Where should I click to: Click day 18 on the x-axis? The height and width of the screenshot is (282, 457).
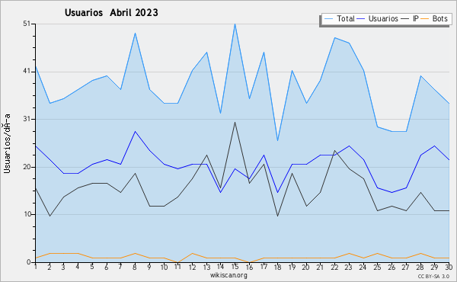278,267
